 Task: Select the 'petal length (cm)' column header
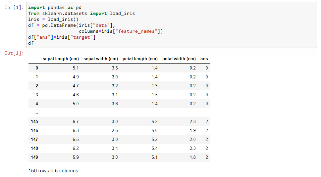pos(140,59)
